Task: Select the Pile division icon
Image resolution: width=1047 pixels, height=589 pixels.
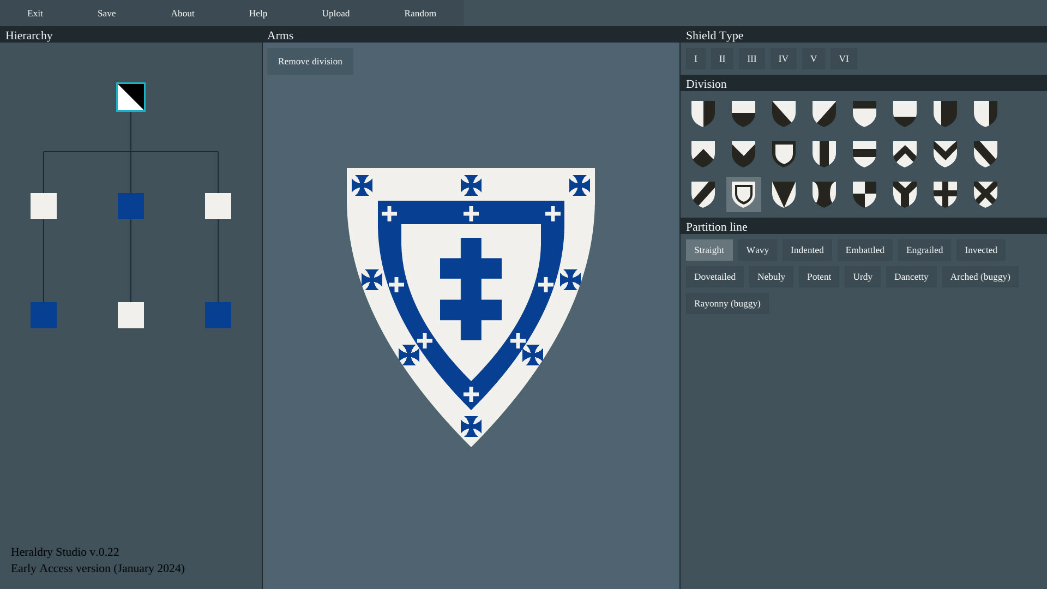Action: point(784,194)
